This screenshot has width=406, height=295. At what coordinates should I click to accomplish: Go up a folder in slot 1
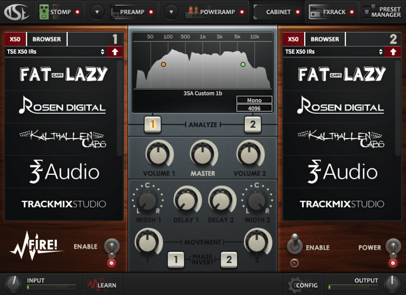coord(115,52)
